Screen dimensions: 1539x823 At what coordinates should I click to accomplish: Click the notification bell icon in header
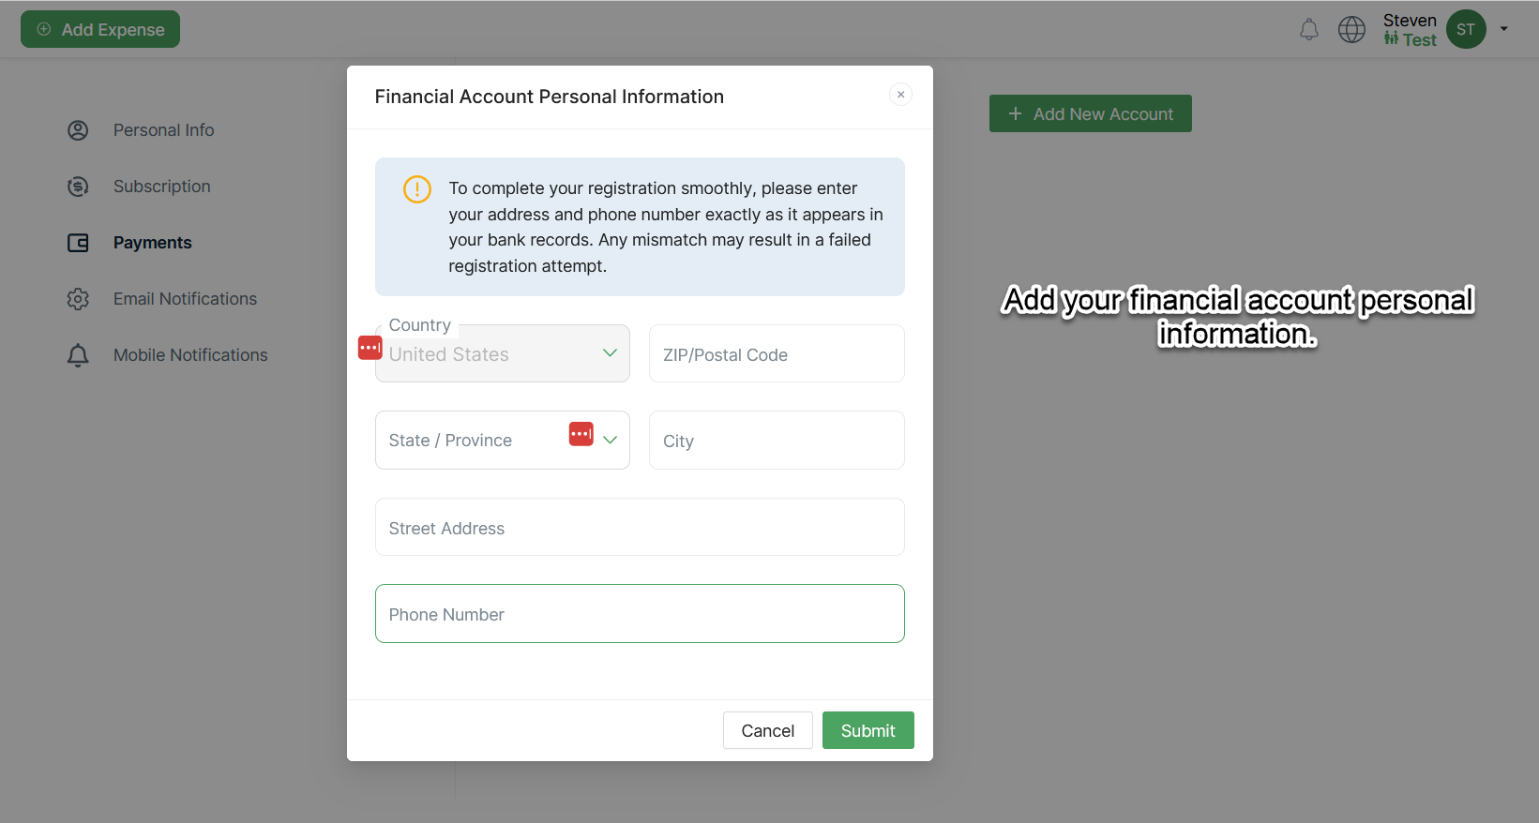pos(1308,30)
